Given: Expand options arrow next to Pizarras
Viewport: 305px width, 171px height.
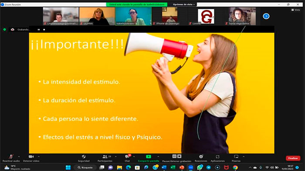Looking at the screenshot, I should click(244, 157).
